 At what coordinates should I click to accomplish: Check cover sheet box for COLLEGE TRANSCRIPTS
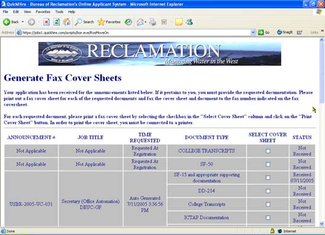pos(268,151)
